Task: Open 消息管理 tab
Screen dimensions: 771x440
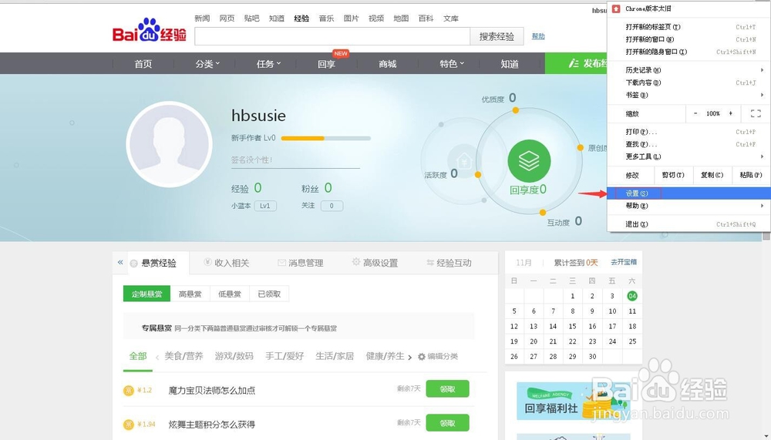Action: [301, 263]
